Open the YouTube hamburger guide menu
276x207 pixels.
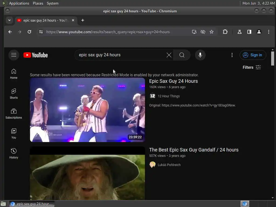tap(14, 55)
